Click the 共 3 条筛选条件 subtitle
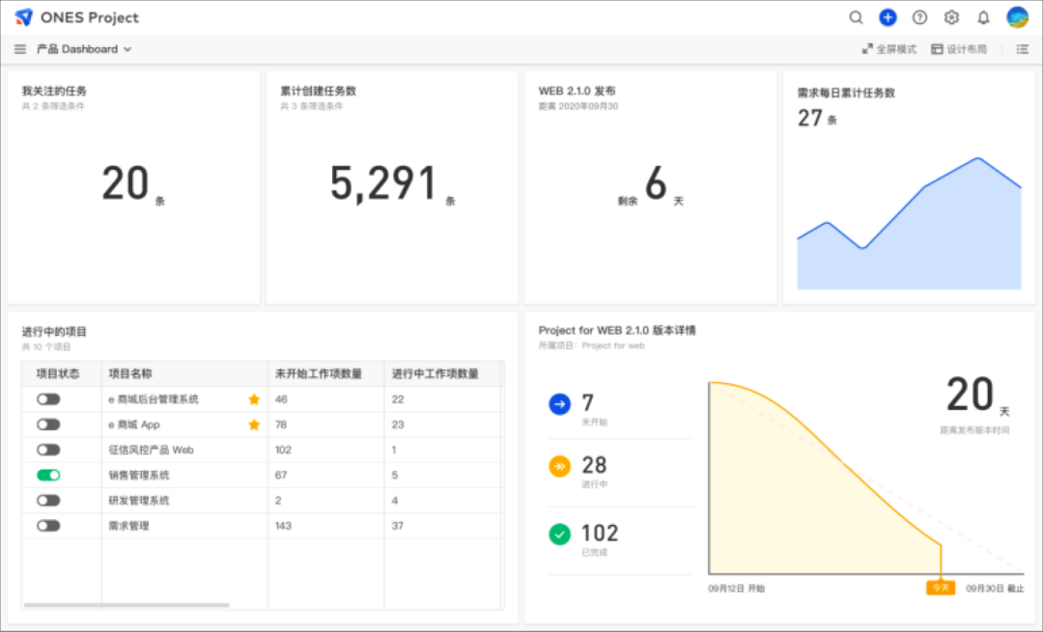Screen dimensions: 1043x632 click(x=311, y=106)
